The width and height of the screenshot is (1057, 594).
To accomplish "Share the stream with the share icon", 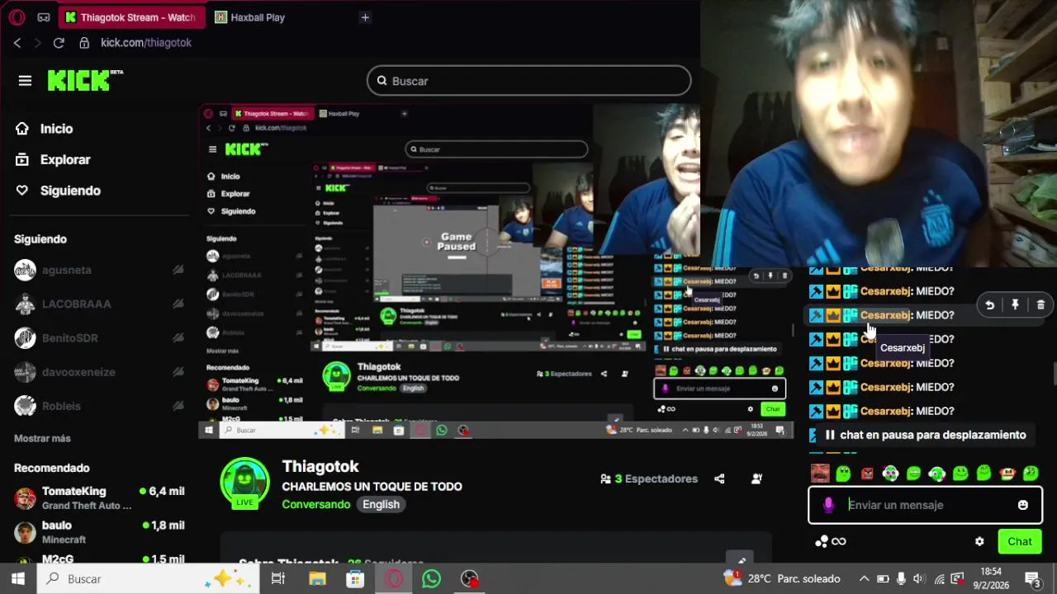I will tap(719, 478).
